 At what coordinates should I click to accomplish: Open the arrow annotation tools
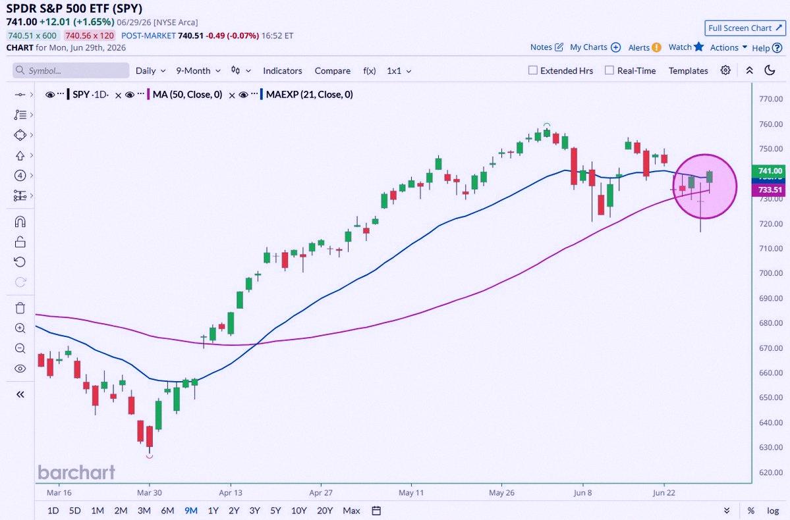[20, 155]
